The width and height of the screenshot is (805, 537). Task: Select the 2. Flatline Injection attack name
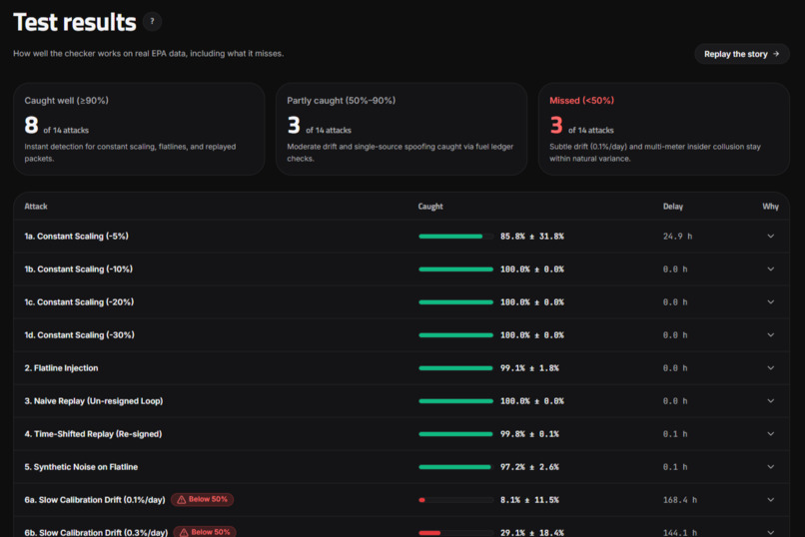pos(61,368)
